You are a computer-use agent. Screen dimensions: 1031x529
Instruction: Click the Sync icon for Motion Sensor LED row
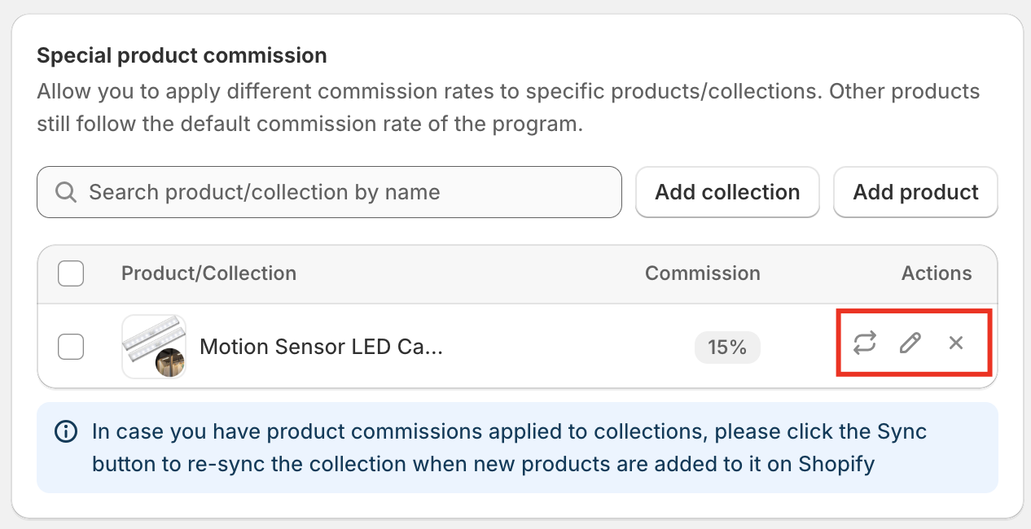point(865,343)
